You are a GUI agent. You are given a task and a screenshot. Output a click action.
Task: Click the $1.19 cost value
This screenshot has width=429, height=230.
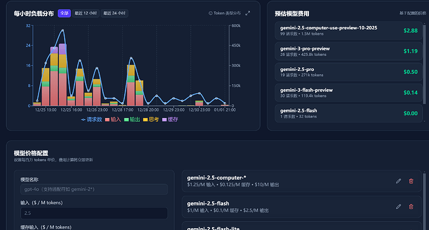pos(410,51)
